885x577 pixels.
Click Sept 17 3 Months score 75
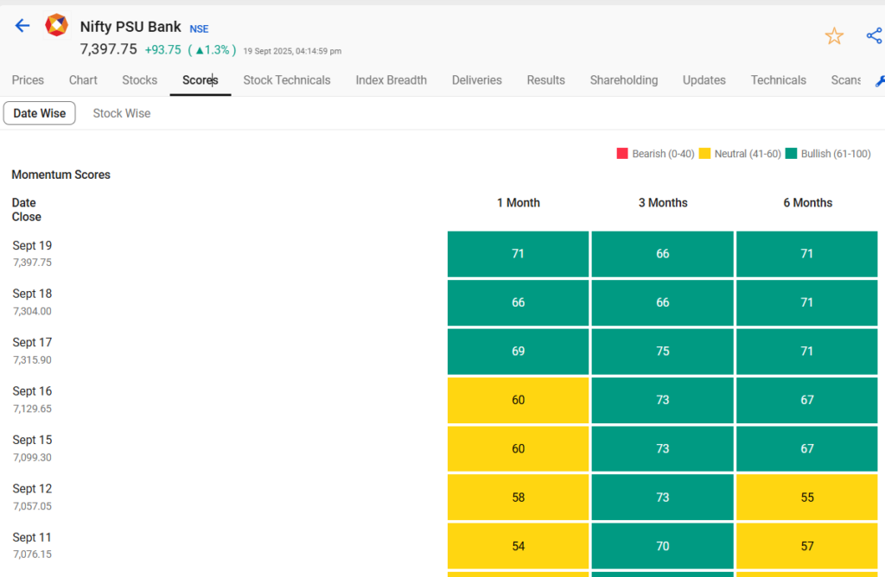point(663,352)
